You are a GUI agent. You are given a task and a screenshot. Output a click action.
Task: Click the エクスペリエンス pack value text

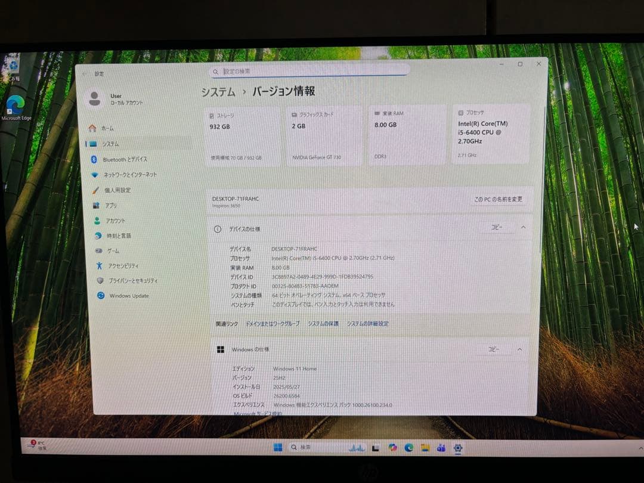pyautogui.click(x=333, y=405)
